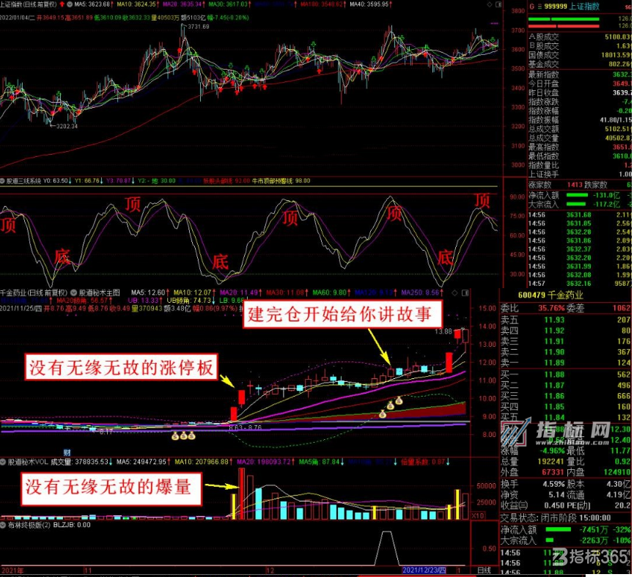Select the 买四 11.85 order row
The image size is (634, 577).
click(x=566, y=406)
